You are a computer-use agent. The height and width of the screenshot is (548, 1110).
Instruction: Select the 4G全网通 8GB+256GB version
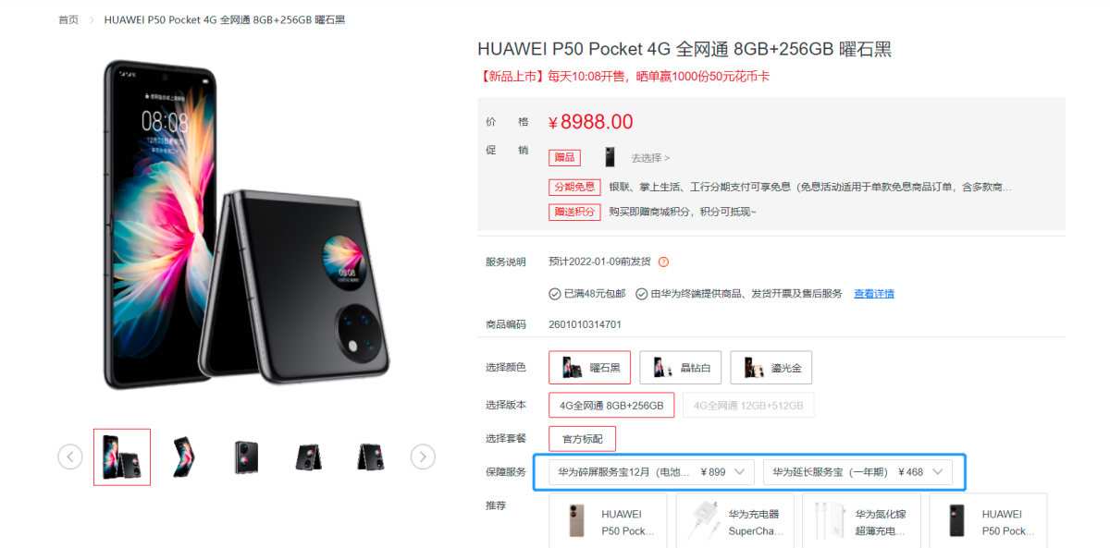(611, 405)
